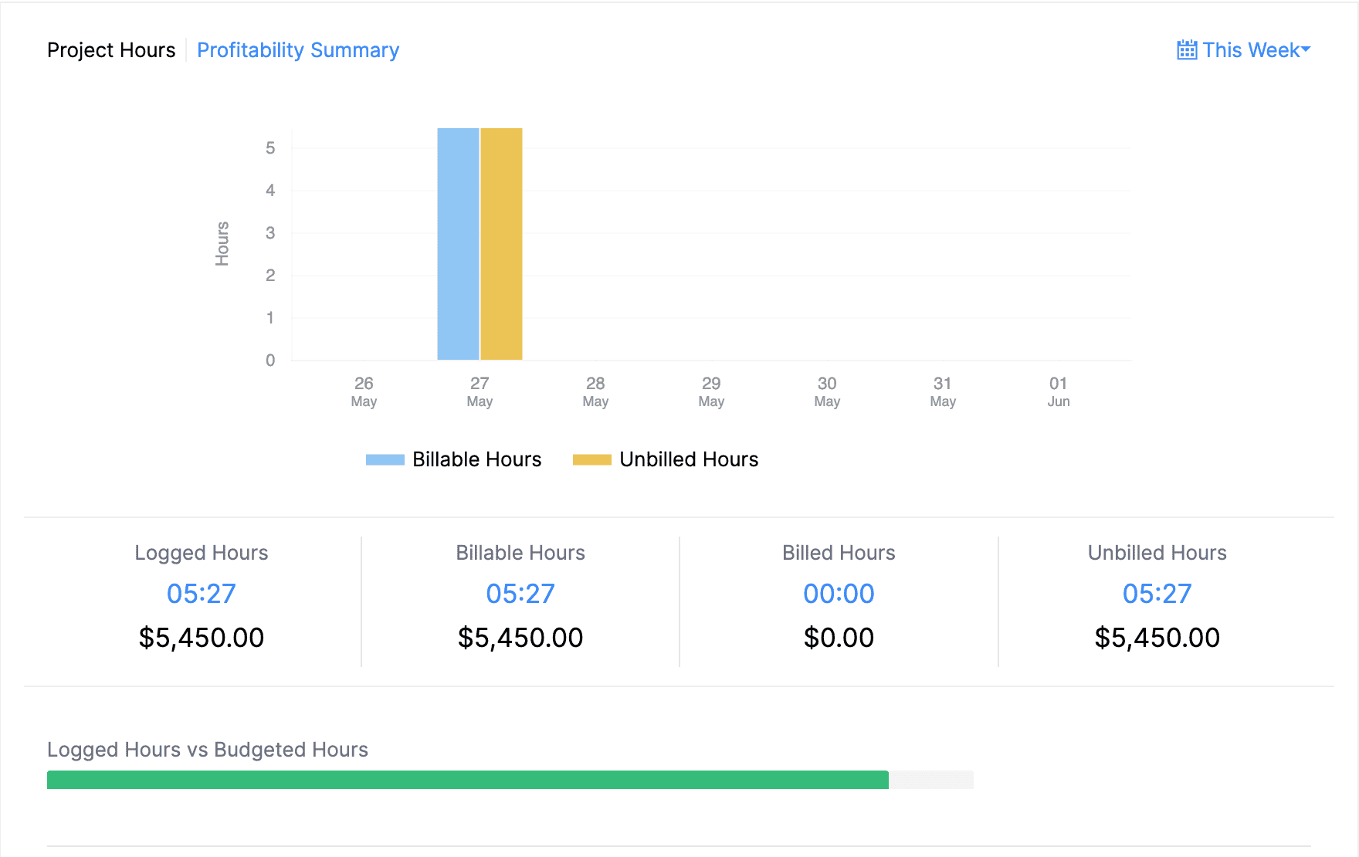Click the 26 May axis label

click(364, 391)
